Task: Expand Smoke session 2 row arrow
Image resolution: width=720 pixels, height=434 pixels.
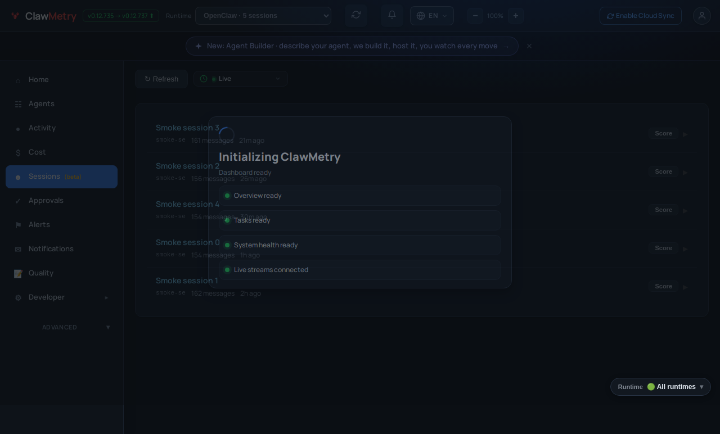Action: [x=685, y=173]
